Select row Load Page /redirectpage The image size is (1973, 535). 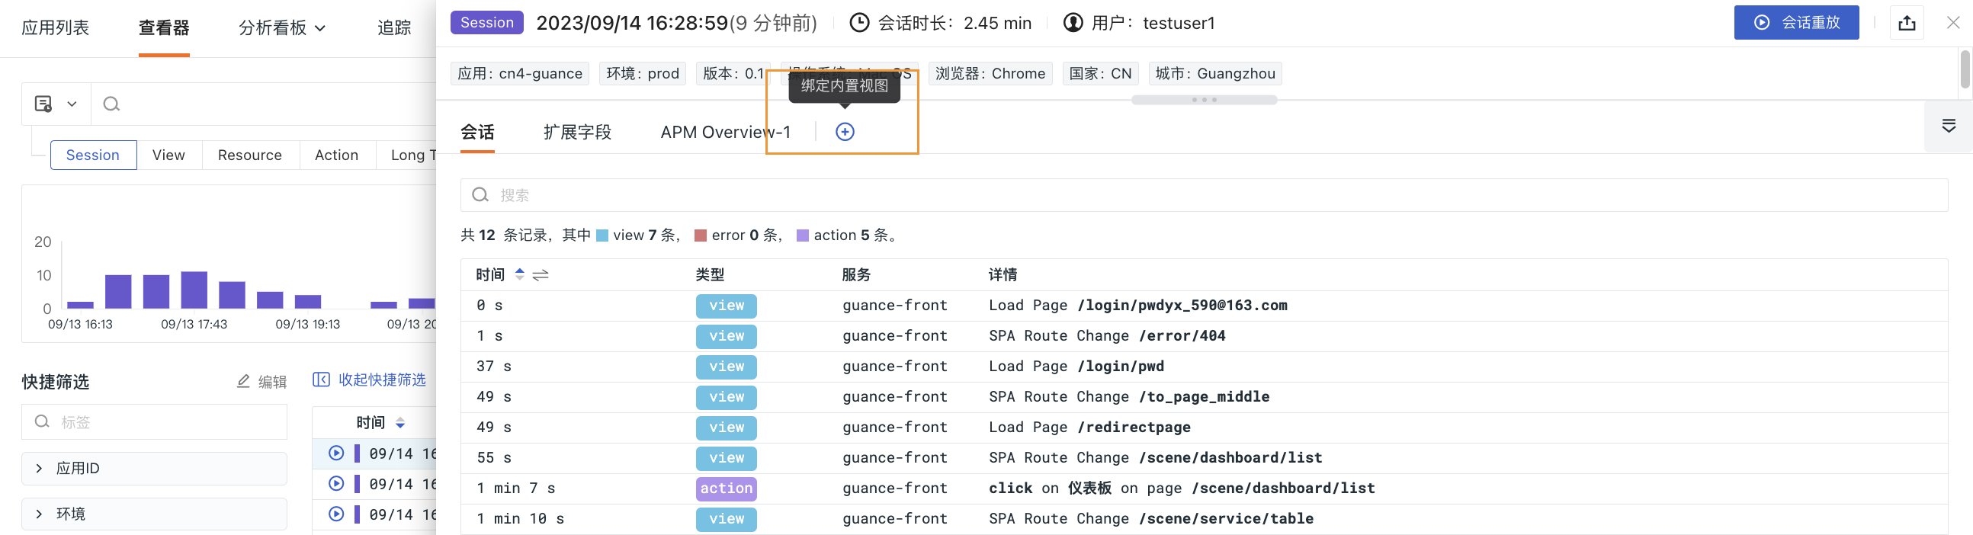click(x=1203, y=428)
